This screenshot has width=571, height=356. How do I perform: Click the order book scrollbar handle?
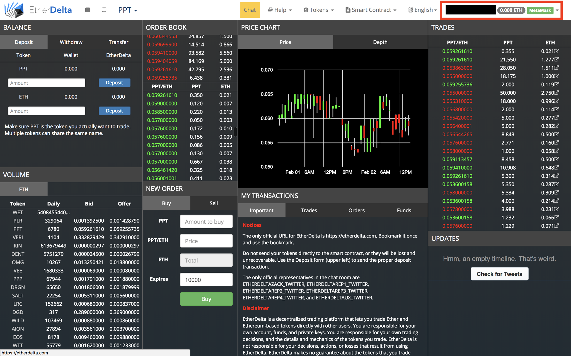tap(235, 132)
